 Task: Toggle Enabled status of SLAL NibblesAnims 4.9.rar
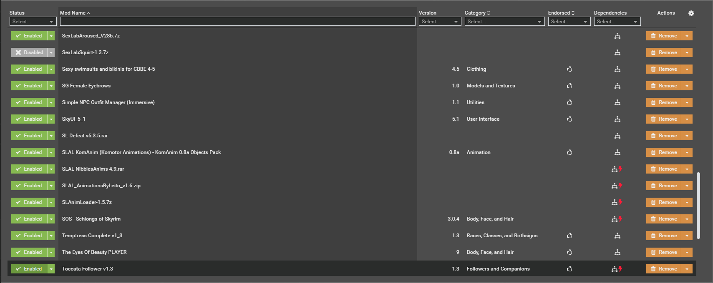click(x=29, y=169)
